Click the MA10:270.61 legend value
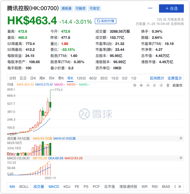This screenshot has width=190, height=194. tap(44, 84)
